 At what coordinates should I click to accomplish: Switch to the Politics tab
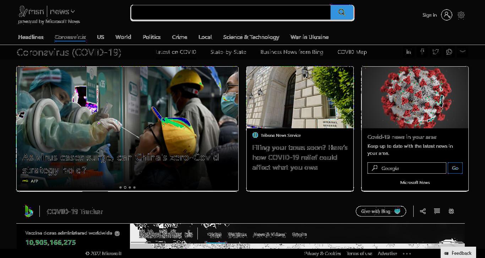tap(152, 37)
